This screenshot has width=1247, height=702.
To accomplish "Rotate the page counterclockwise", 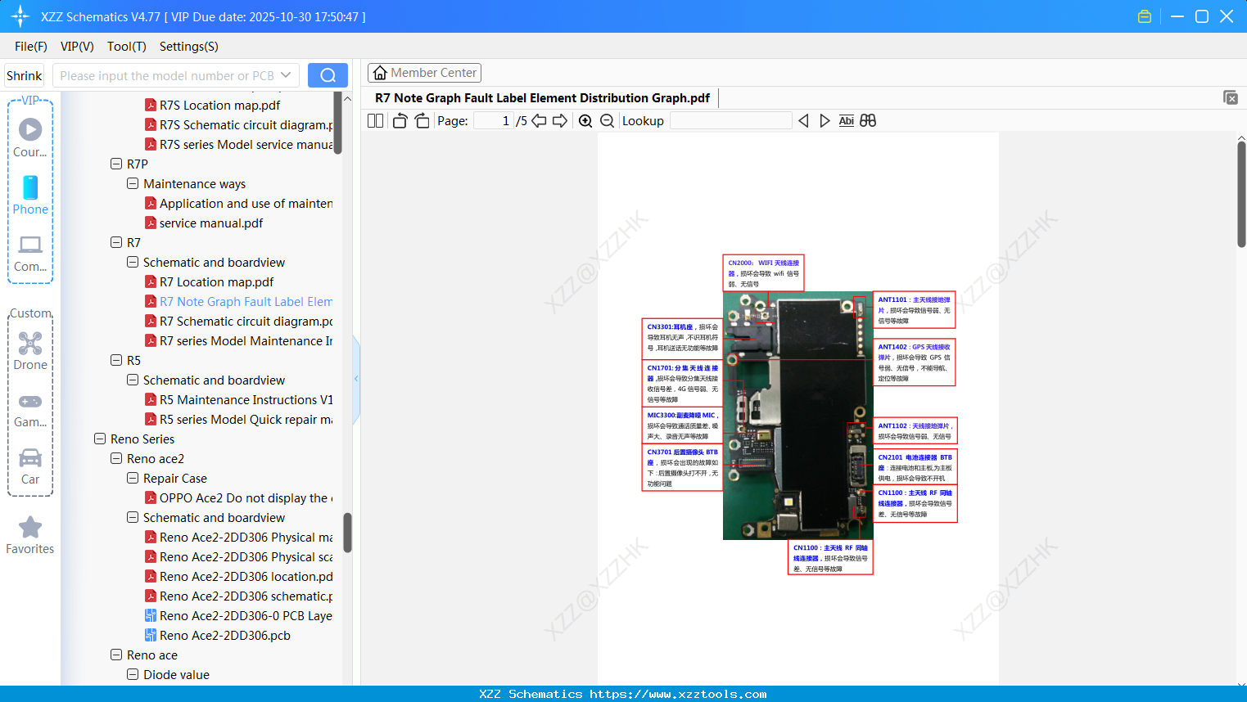I will (400, 121).
